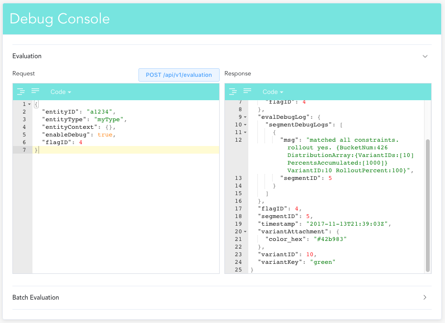This screenshot has height=323, width=445.
Task: Fold object at Response line 11
Action: [x=245, y=133]
